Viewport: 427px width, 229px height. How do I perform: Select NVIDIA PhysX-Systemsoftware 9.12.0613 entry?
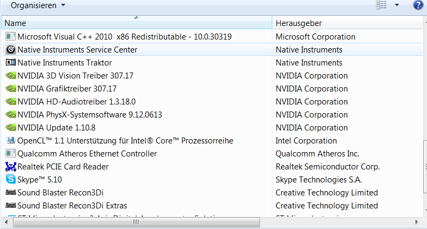click(90, 115)
